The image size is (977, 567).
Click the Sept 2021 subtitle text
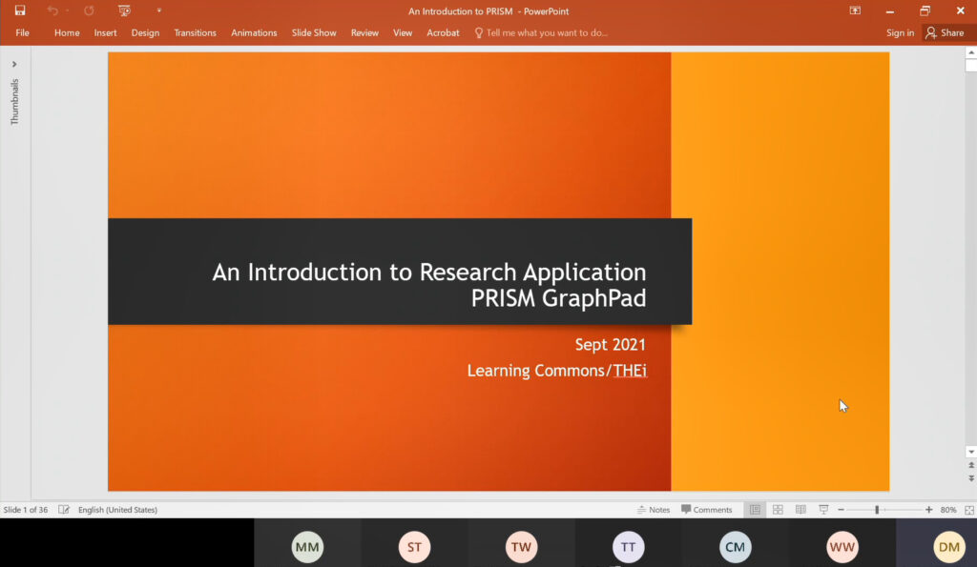click(610, 345)
